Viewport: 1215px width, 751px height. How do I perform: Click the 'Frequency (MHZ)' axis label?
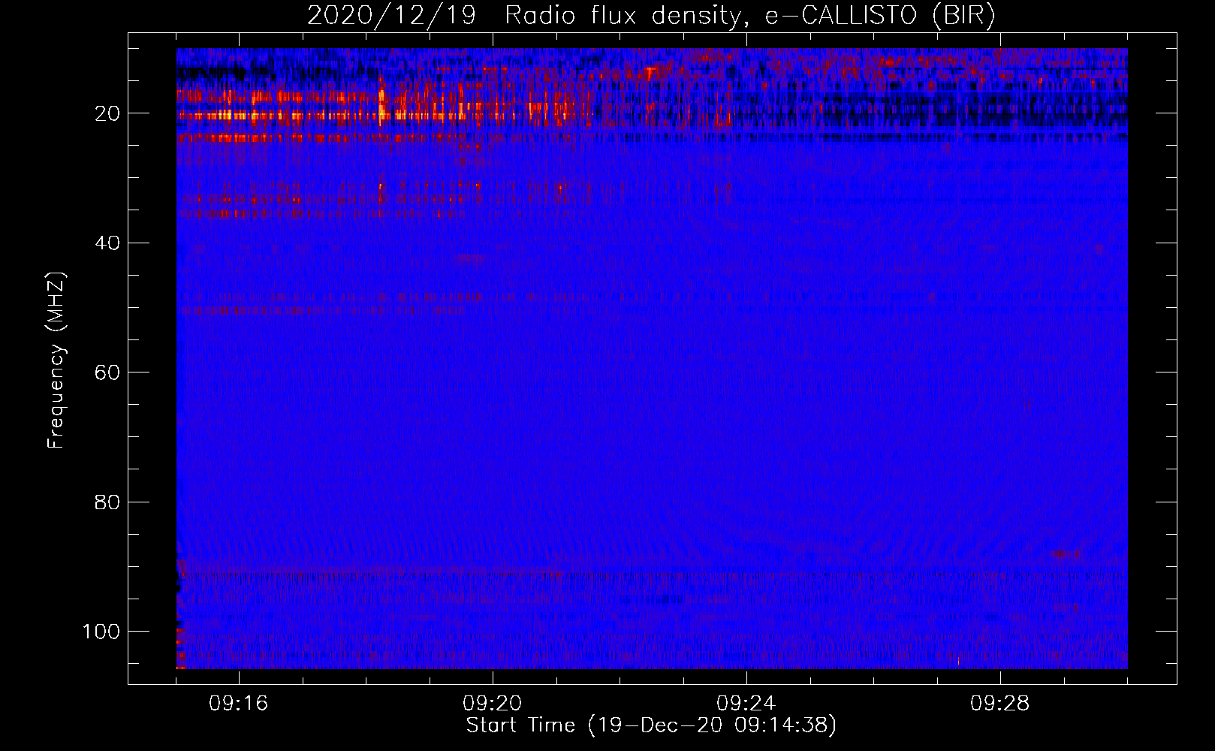[x=56, y=360]
